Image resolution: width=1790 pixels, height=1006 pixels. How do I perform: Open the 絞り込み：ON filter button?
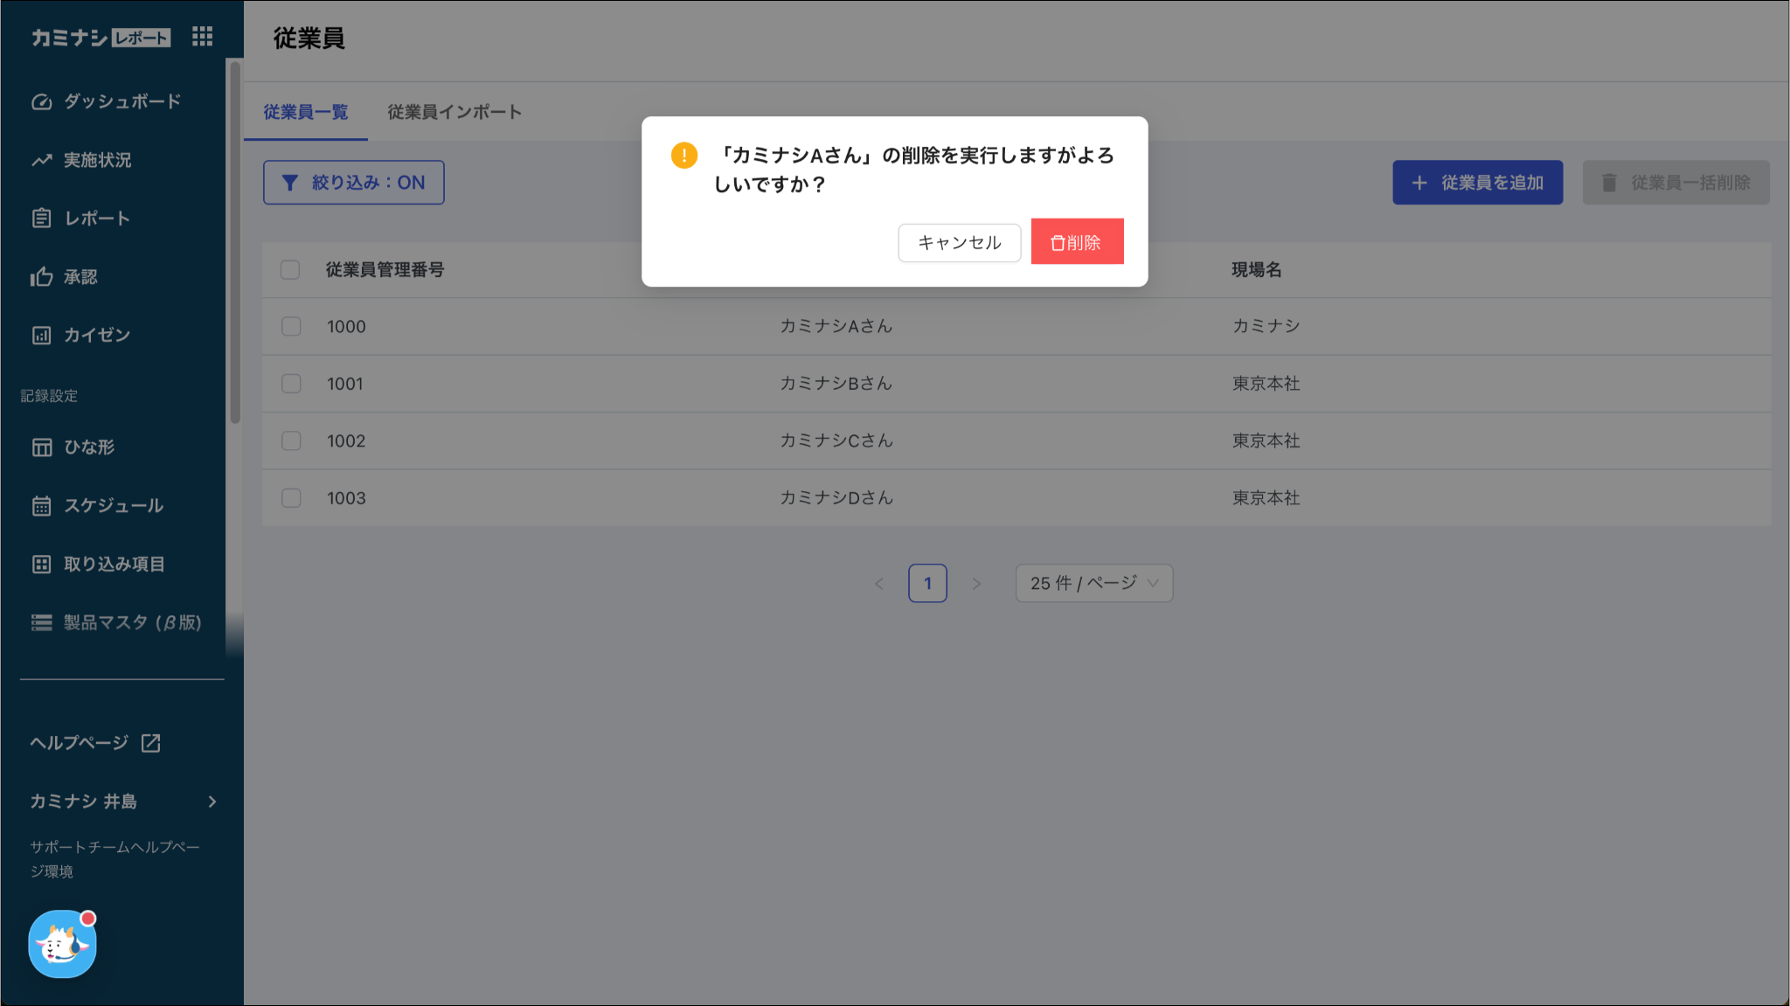tap(353, 183)
